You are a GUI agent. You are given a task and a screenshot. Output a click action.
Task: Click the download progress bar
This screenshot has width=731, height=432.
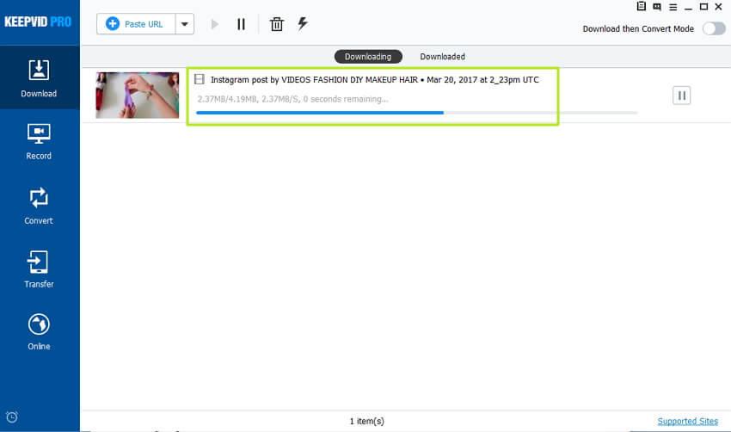[416, 113]
